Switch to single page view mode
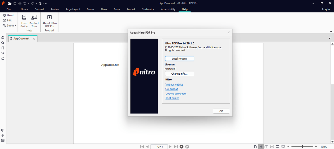The height and width of the screenshot is (149, 334). click(x=255, y=147)
